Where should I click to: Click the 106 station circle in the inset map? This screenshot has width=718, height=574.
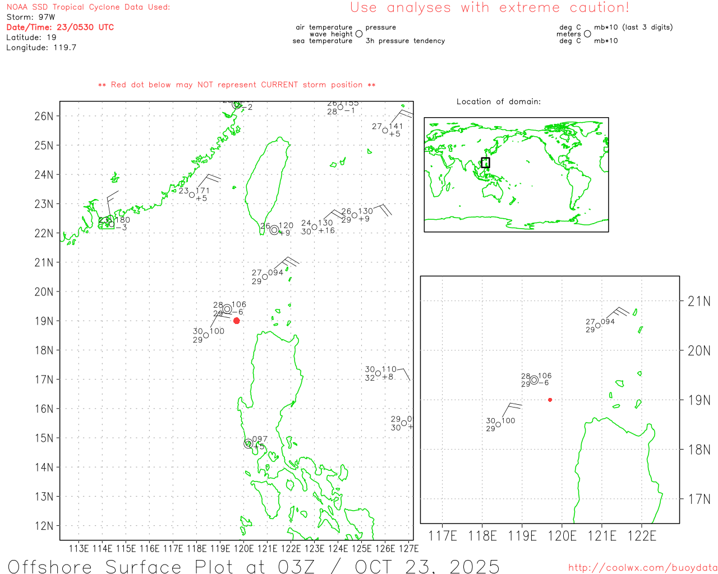tap(534, 380)
